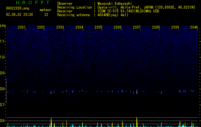Image resolution: width=201 pixels, height=127 pixels.
Task: Click the 2337 time marker
Action: coord(137,27)
